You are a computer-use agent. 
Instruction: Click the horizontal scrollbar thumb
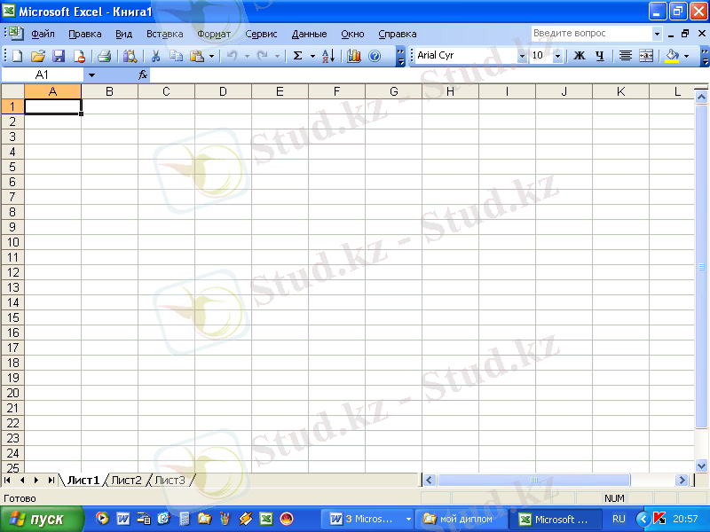click(534, 480)
